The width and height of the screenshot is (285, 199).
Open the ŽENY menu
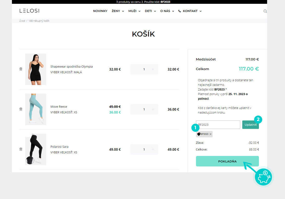click(x=116, y=11)
